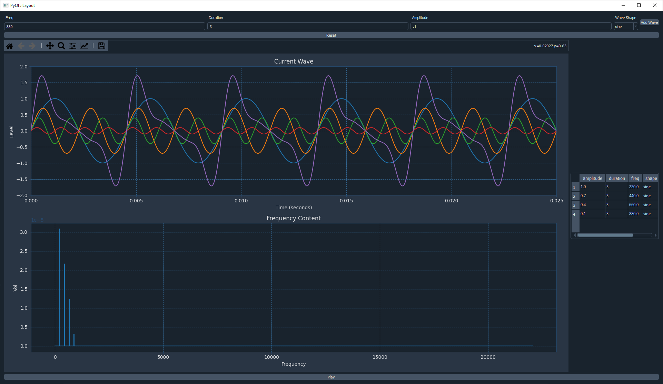This screenshot has width=663, height=384.
Task: Select duration cell in row 1
Action: [x=617, y=187]
